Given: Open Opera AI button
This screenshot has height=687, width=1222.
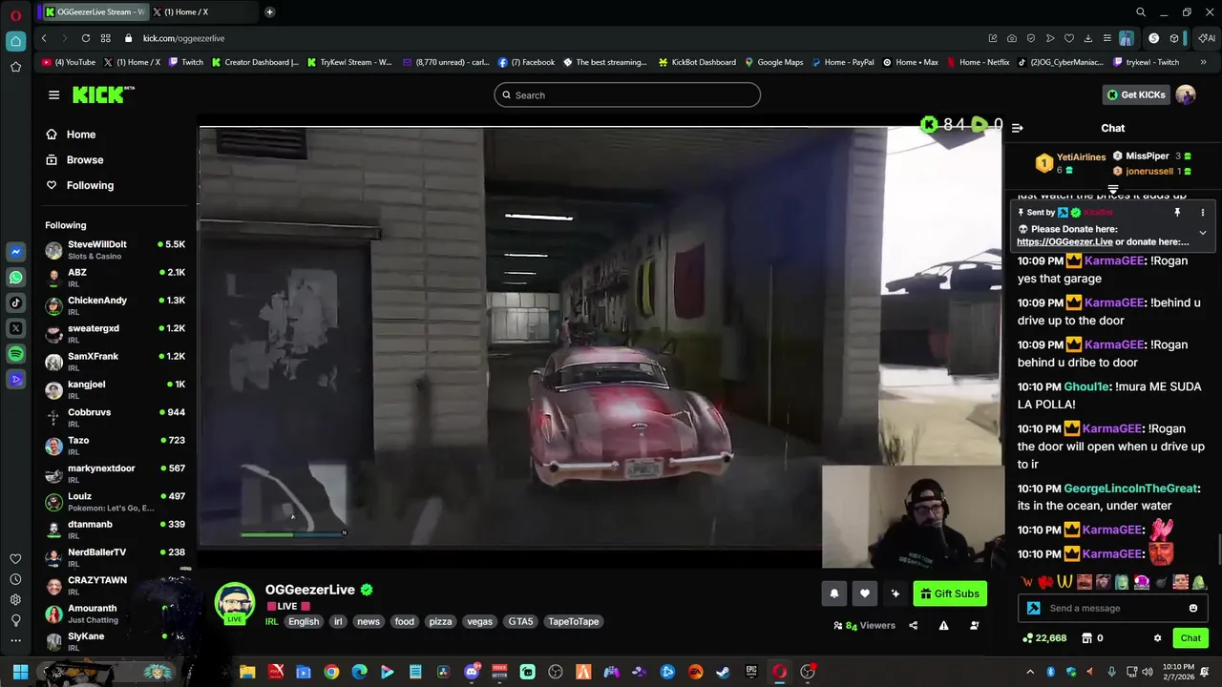Looking at the screenshot, I should click(1208, 38).
